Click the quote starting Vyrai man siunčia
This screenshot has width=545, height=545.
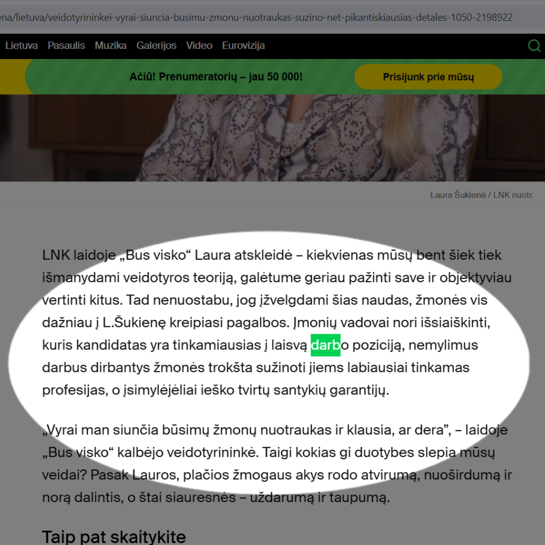click(277, 464)
